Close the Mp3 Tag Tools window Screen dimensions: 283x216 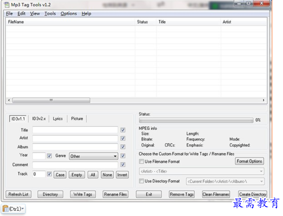(262, 3)
